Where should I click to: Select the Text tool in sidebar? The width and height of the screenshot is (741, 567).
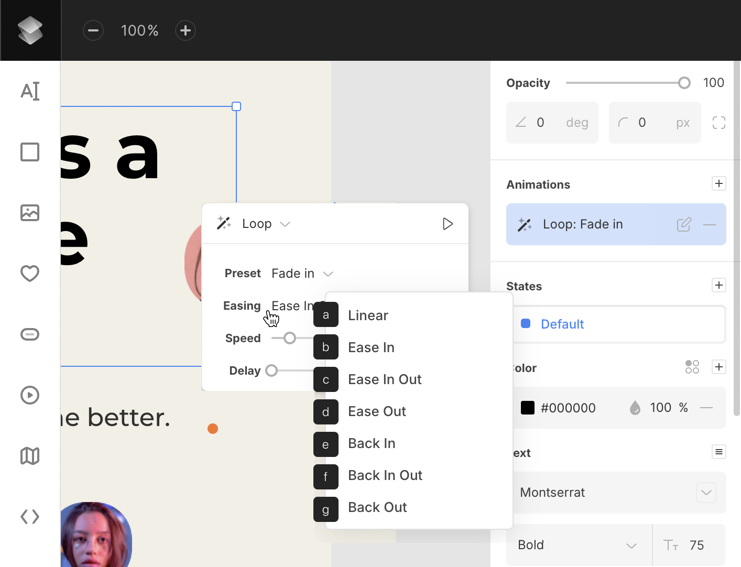[30, 91]
